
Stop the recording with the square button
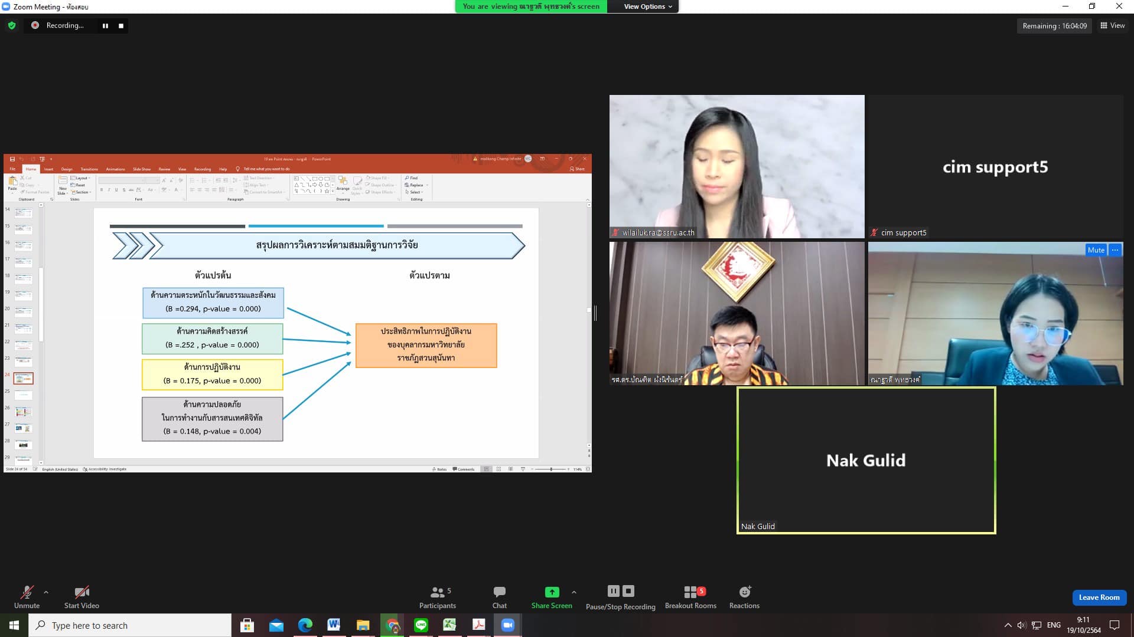[121, 26]
